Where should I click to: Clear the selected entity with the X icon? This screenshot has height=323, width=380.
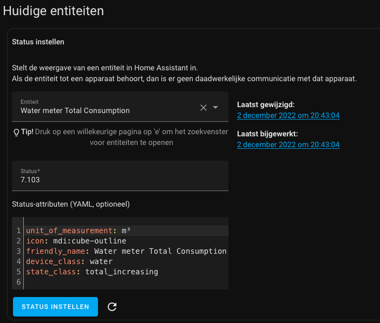pyautogui.click(x=203, y=108)
